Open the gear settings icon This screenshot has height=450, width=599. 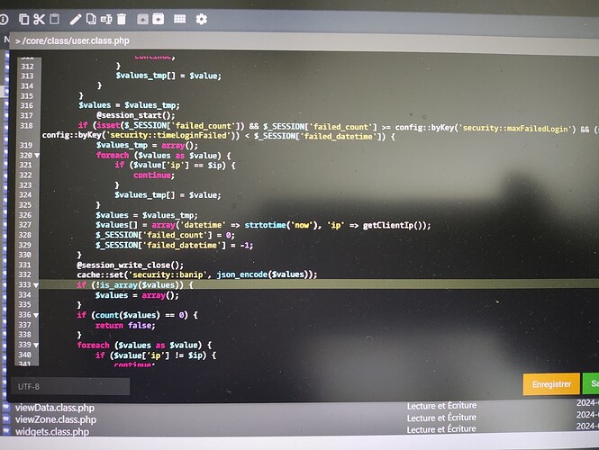click(x=202, y=19)
